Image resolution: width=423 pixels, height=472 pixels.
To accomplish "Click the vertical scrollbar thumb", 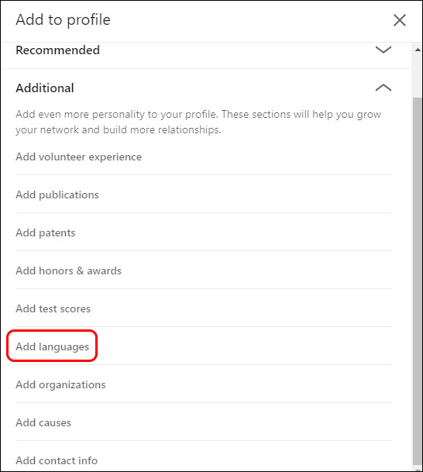I will tap(418, 281).
